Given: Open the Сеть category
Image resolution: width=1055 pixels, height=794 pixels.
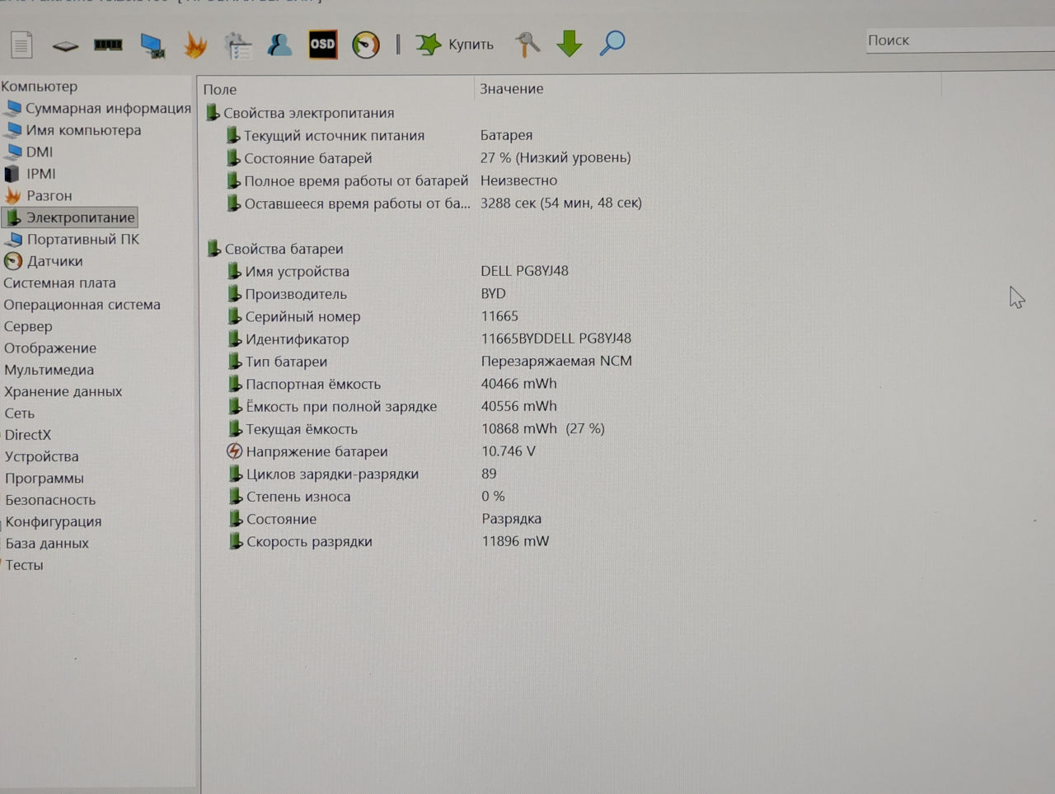Looking at the screenshot, I should click(19, 413).
